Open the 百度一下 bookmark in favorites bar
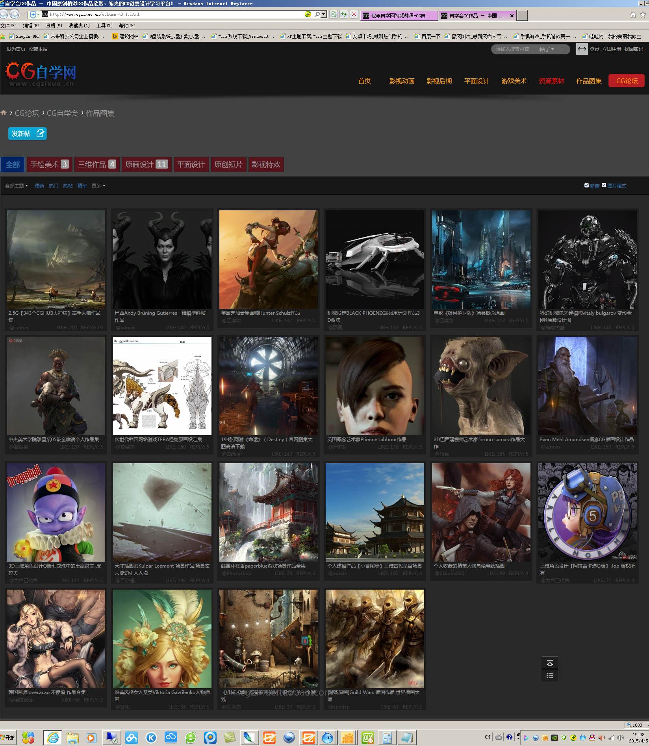The image size is (649, 746). [427, 36]
